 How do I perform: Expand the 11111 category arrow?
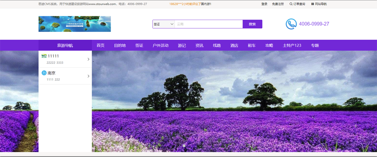pos(88,59)
